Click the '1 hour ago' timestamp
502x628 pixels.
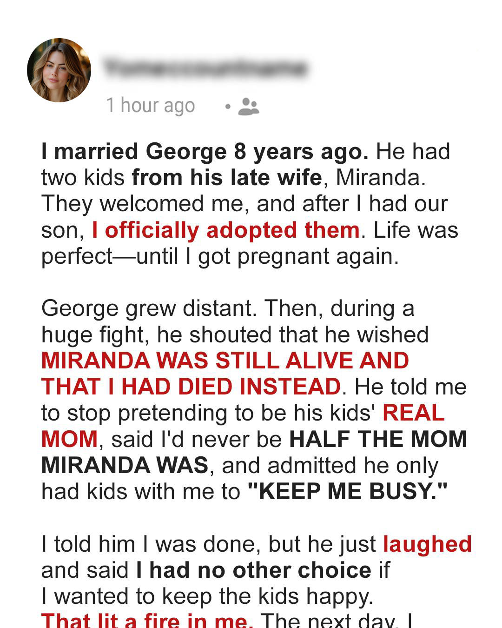tap(150, 106)
